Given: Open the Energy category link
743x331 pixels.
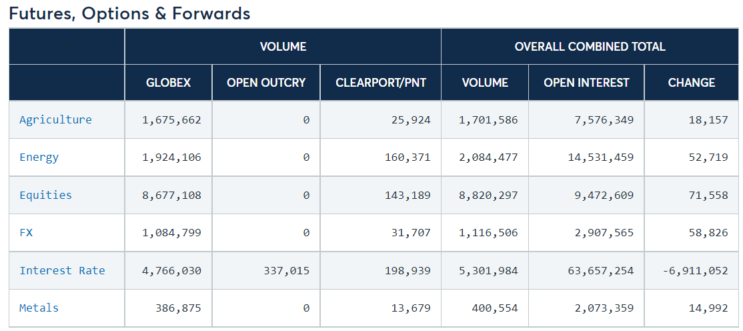Looking at the screenshot, I should 39,157.
